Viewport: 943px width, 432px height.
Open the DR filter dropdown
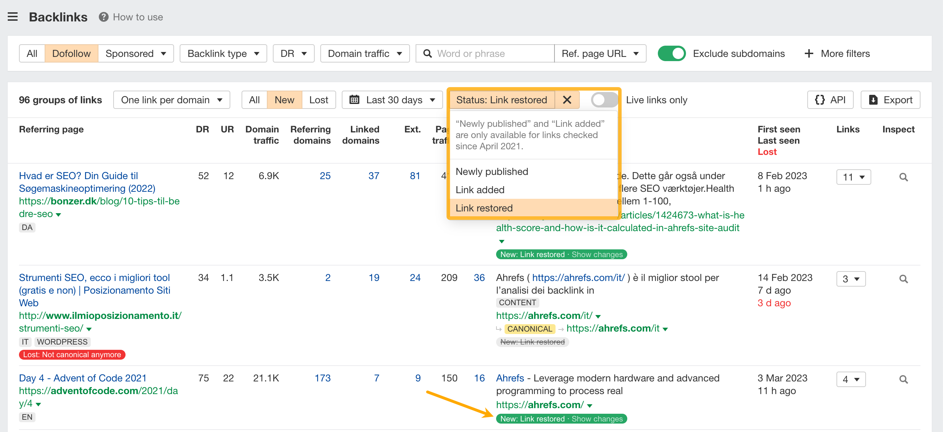(294, 54)
